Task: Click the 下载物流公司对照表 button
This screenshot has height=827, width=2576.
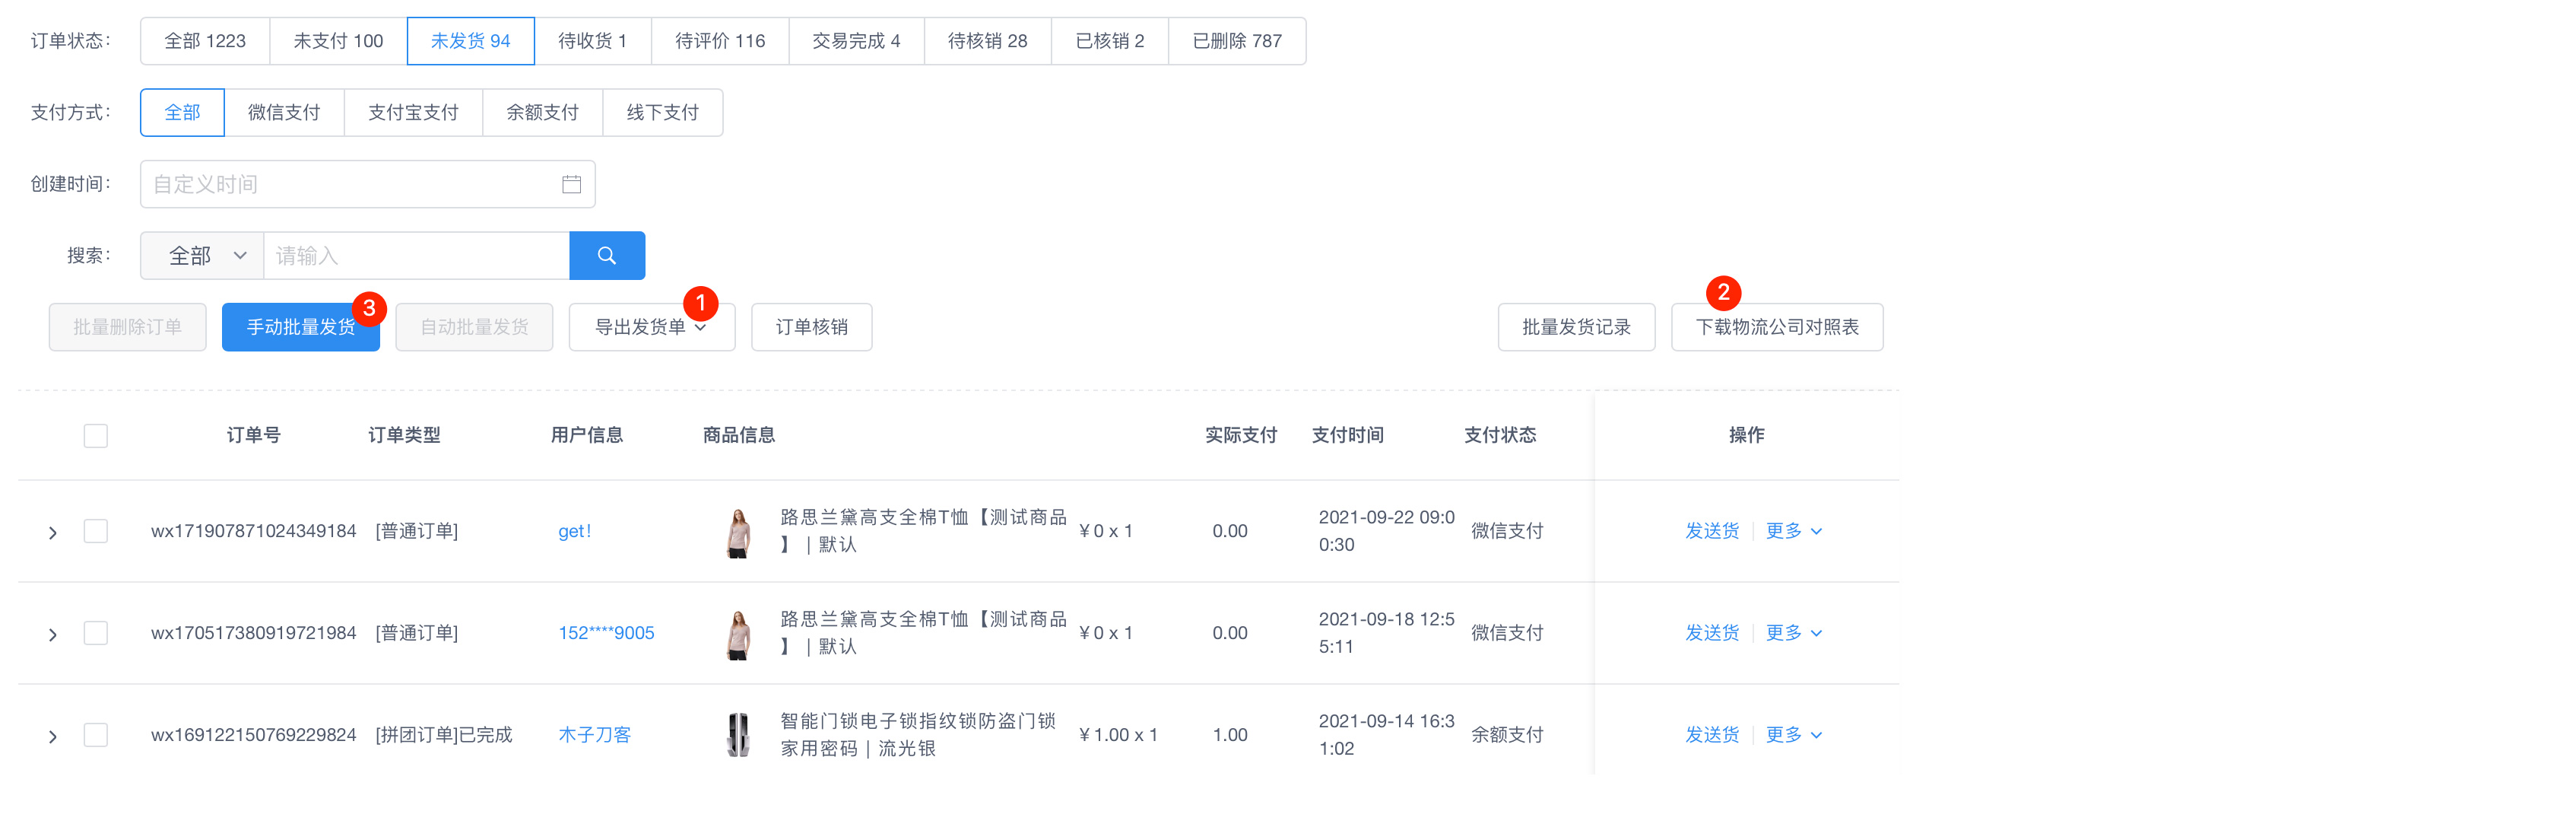Action: click(x=1776, y=327)
